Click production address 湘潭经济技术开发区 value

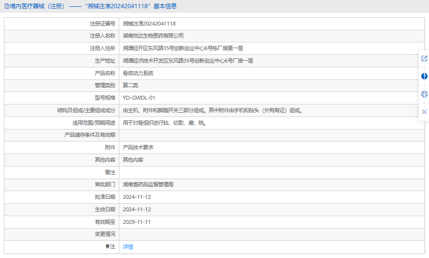pyautogui.click(x=188, y=61)
